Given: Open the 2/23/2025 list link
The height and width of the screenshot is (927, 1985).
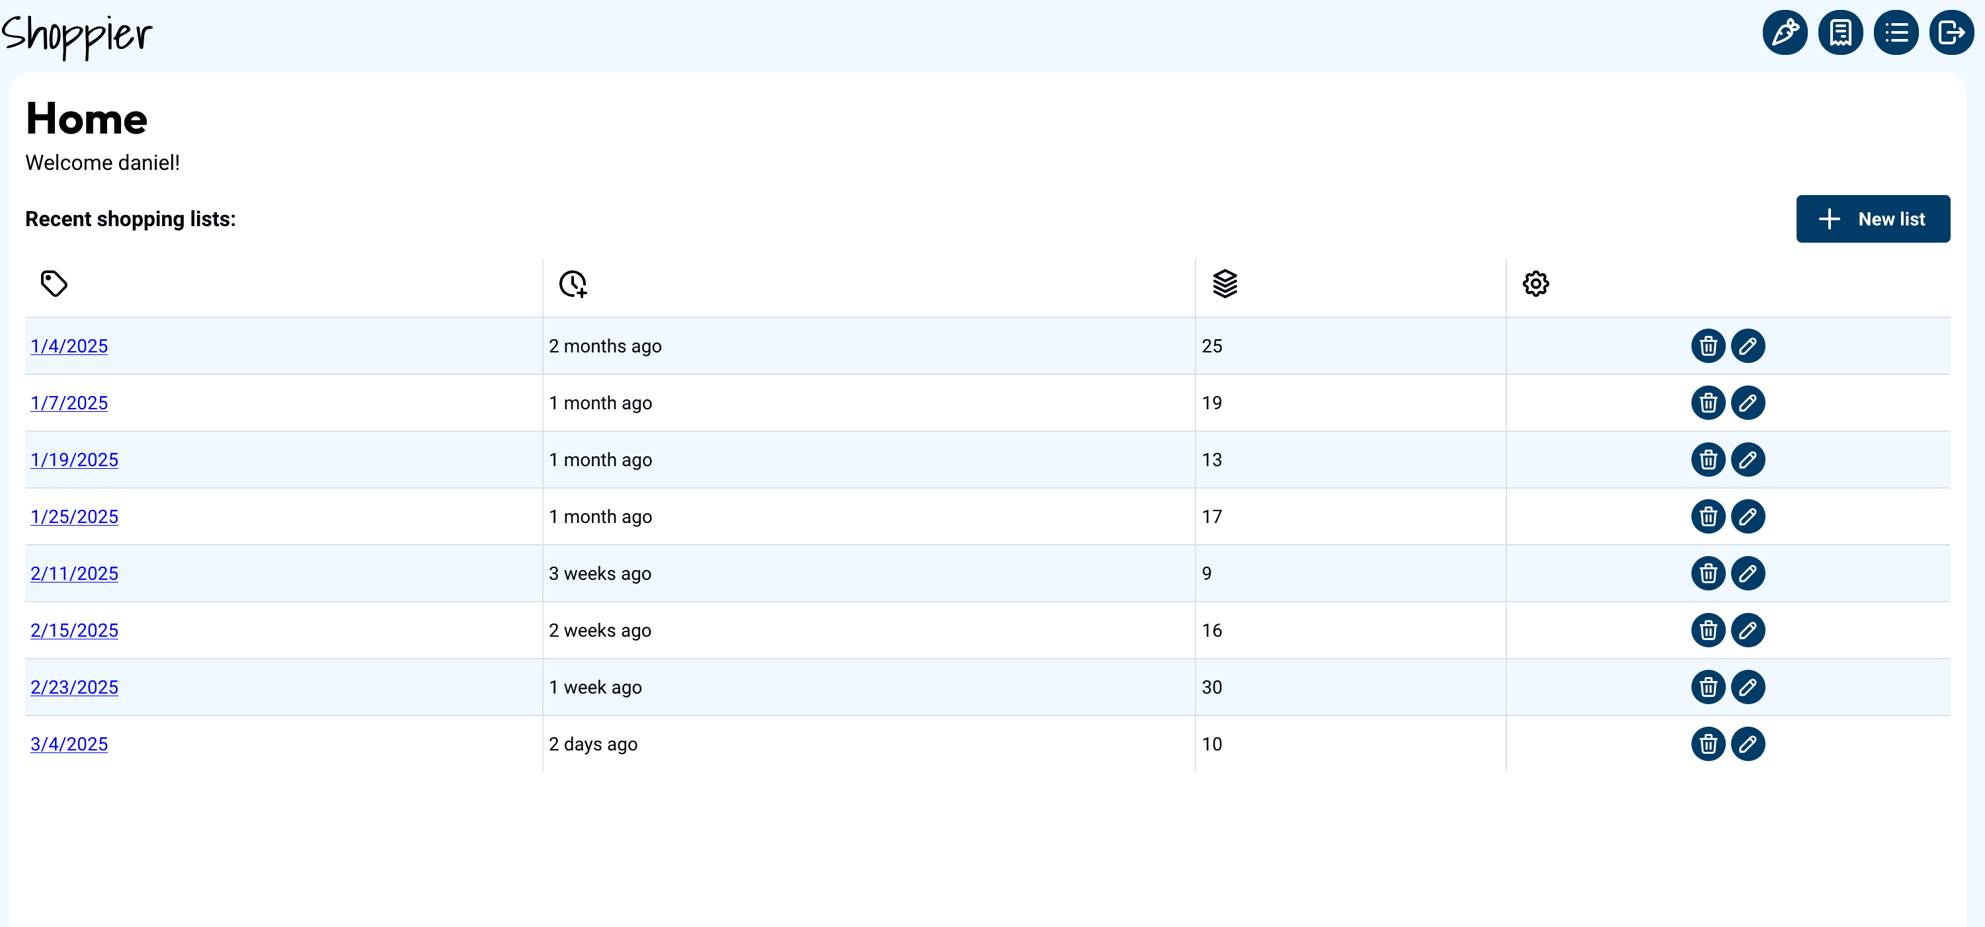Looking at the screenshot, I should [74, 688].
